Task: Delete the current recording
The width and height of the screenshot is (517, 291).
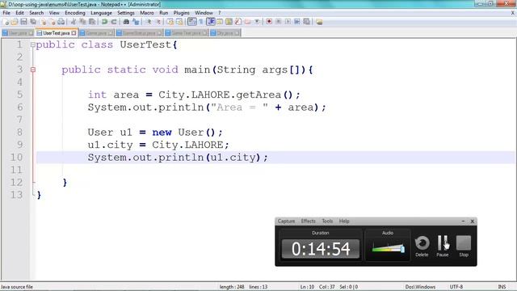Action: tap(422, 246)
